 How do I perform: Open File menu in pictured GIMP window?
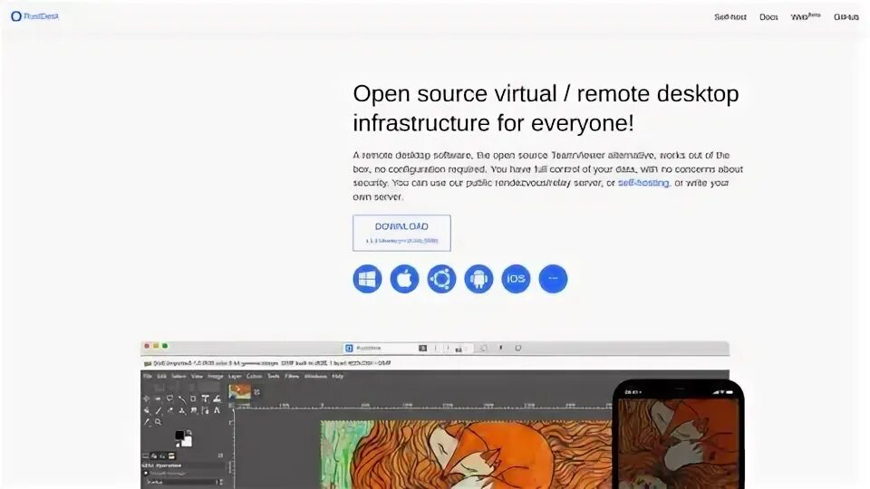pyautogui.click(x=148, y=376)
